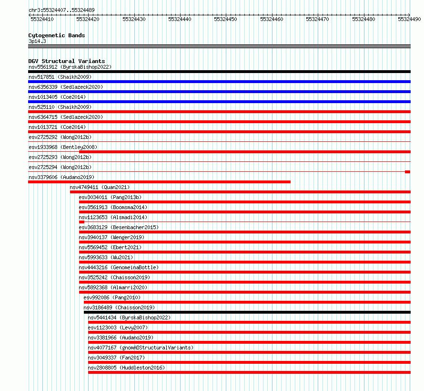The width and height of the screenshot is (424, 391).
Task: Click the blue bar under nsv517851
Action: click(219, 82)
